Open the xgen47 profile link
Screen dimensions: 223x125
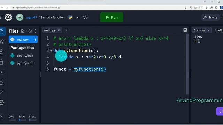tap(31, 17)
